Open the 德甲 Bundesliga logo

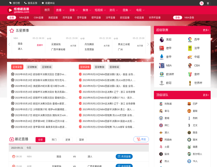(162, 48)
